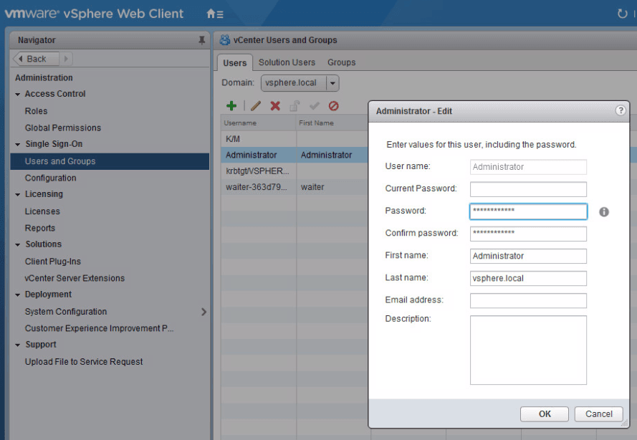Select the Administrator user row
Screen dimensions: 637x440
tap(294, 155)
